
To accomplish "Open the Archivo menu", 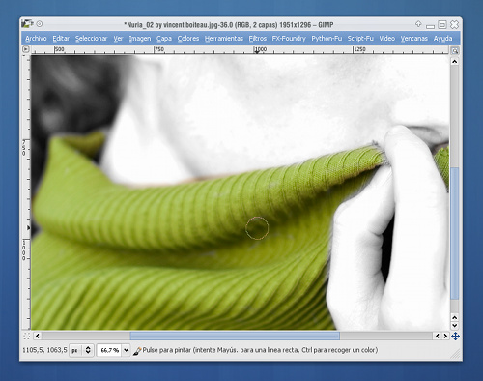I will pyautogui.click(x=36, y=39).
